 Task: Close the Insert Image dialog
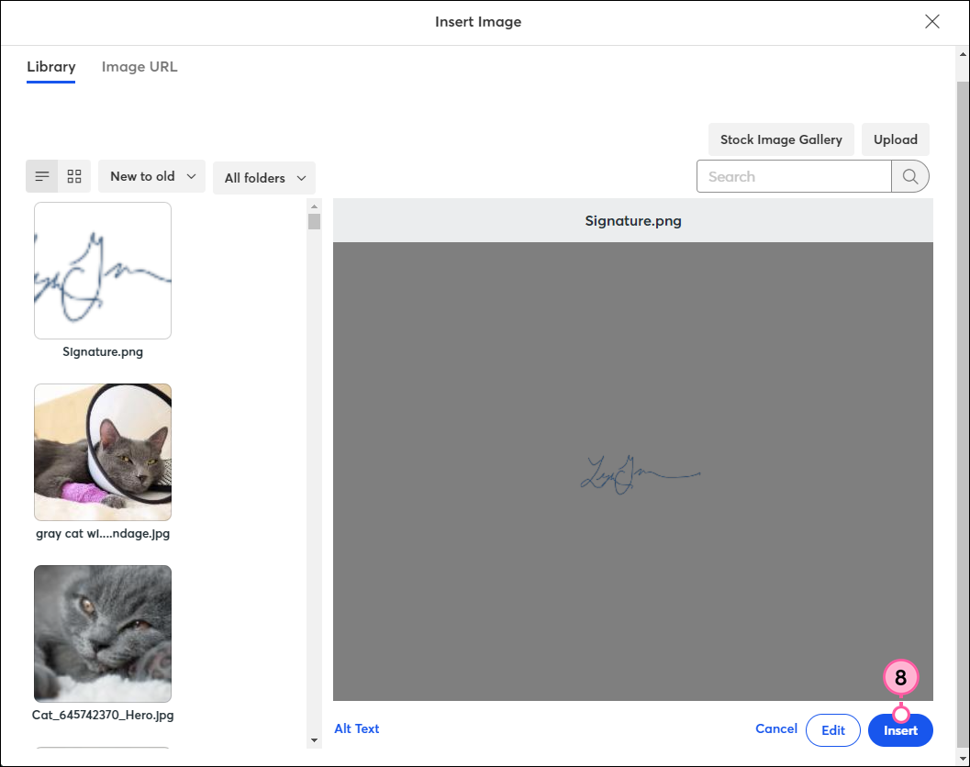(x=931, y=22)
